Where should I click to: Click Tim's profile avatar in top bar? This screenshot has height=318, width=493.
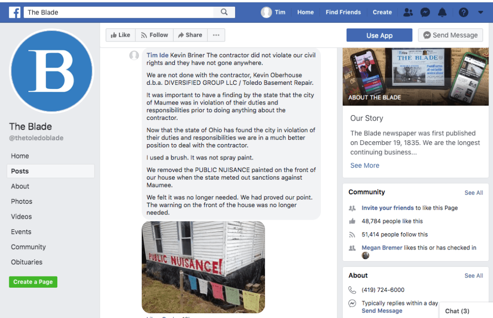click(266, 12)
